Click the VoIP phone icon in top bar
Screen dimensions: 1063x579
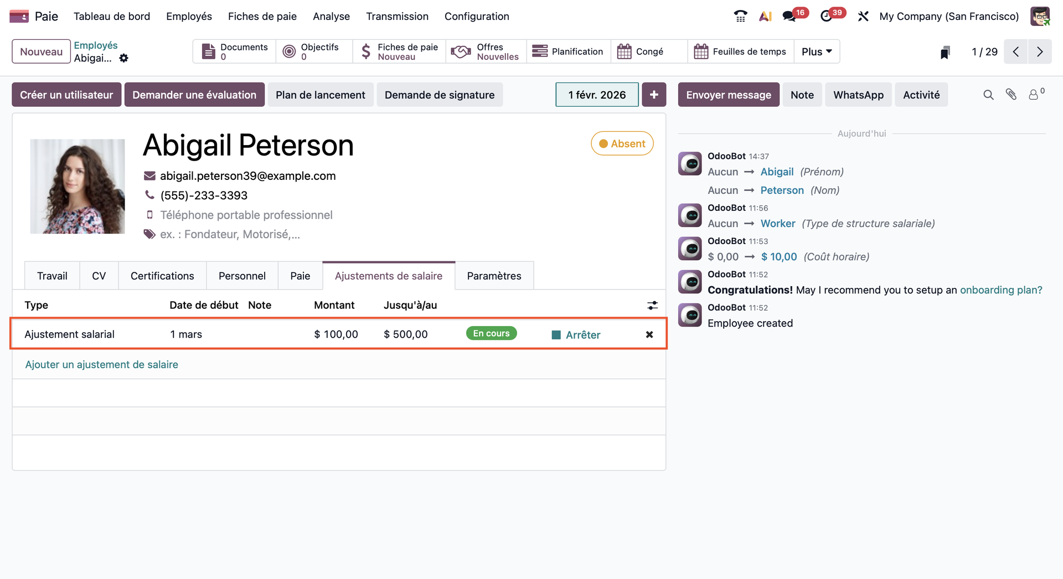740,17
